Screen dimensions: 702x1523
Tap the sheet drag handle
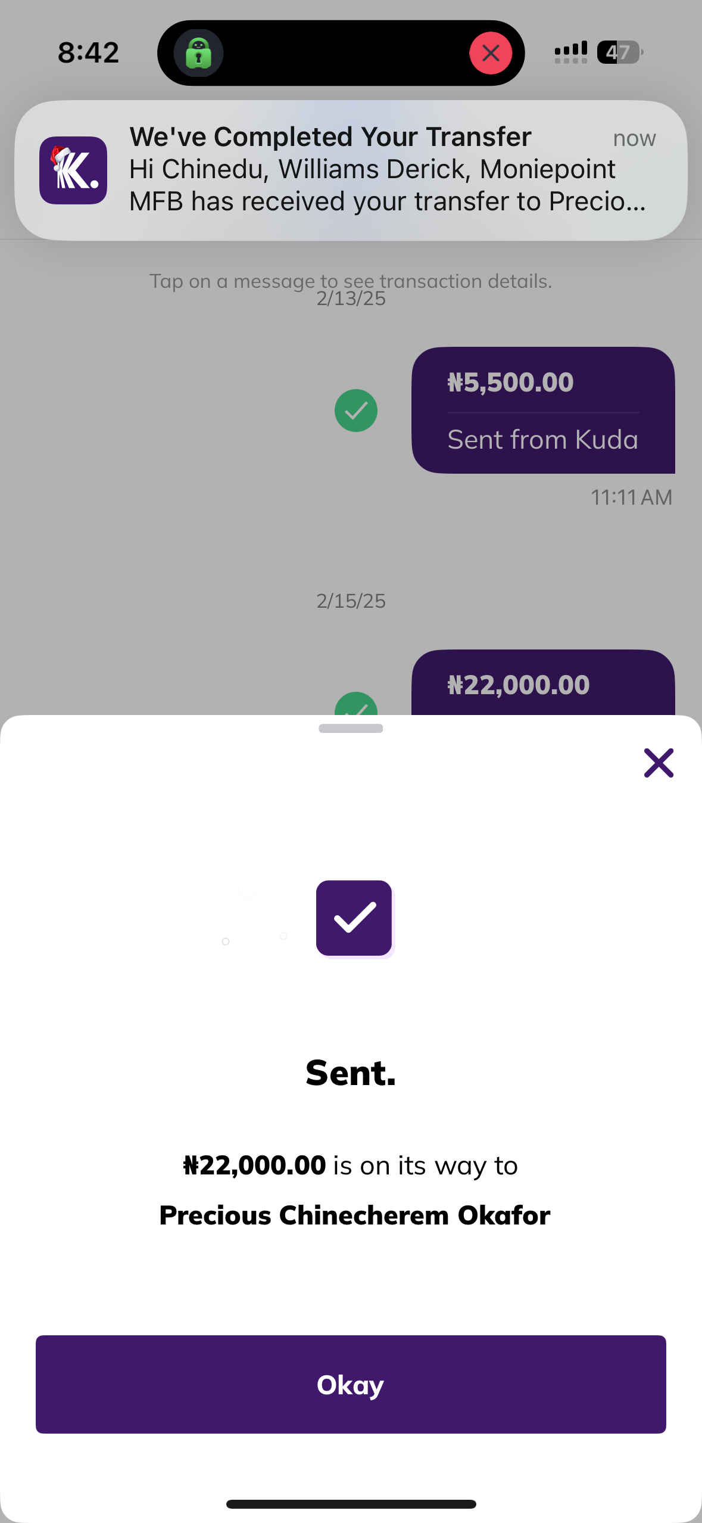351,728
